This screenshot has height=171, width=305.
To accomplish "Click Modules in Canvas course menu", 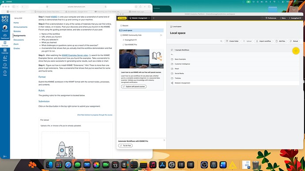I will (x=17, y=31).
